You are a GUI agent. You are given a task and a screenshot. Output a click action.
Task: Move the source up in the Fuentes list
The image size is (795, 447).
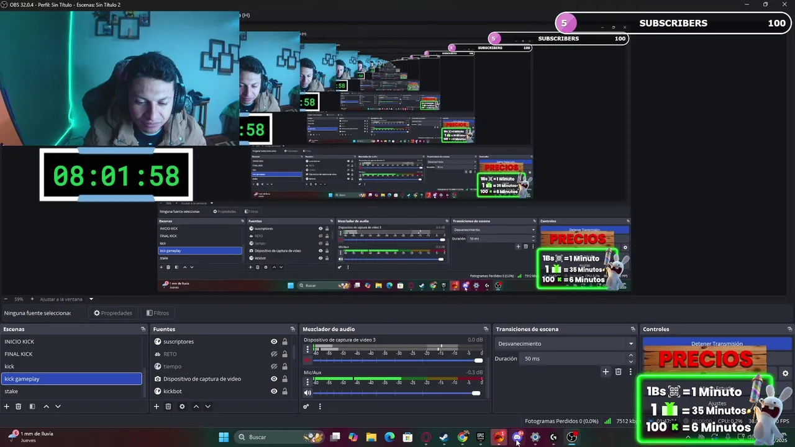196,407
